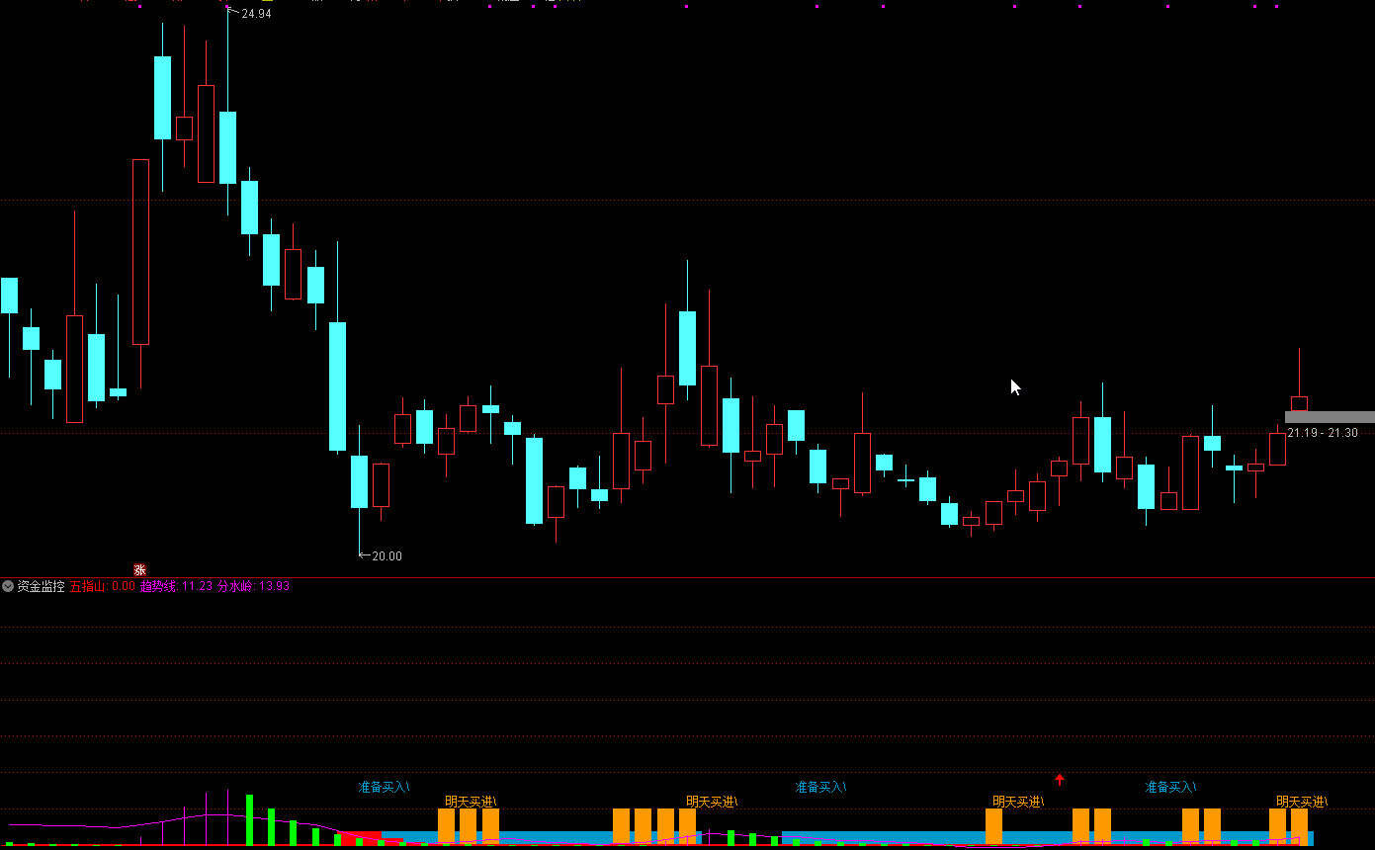Click the red 涨 marker icon
The width and height of the screenshot is (1375, 850).
139,569
